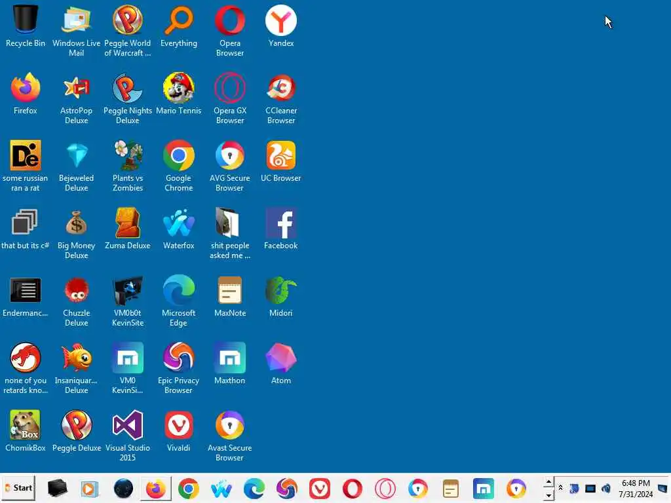Select Opera GX Browser desktop shortcut
The width and height of the screenshot is (671, 503).
[230, 98]
